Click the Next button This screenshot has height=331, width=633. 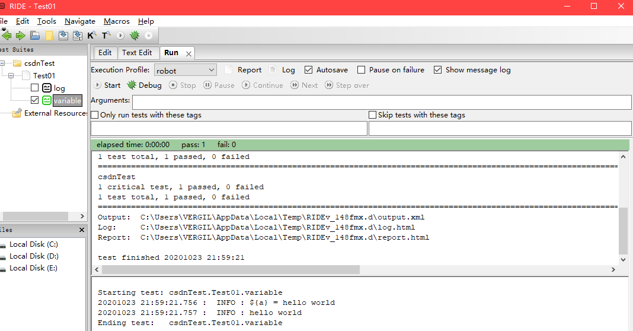point(305,85)
